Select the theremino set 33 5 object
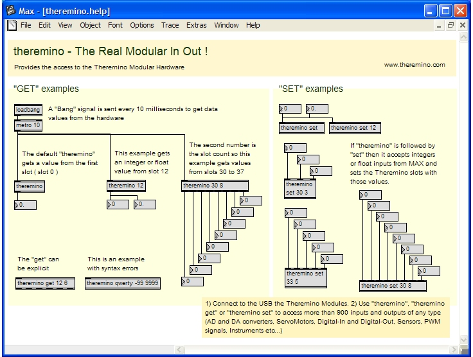The height and width of the screenshot is (357, 473). coord(305,278)
